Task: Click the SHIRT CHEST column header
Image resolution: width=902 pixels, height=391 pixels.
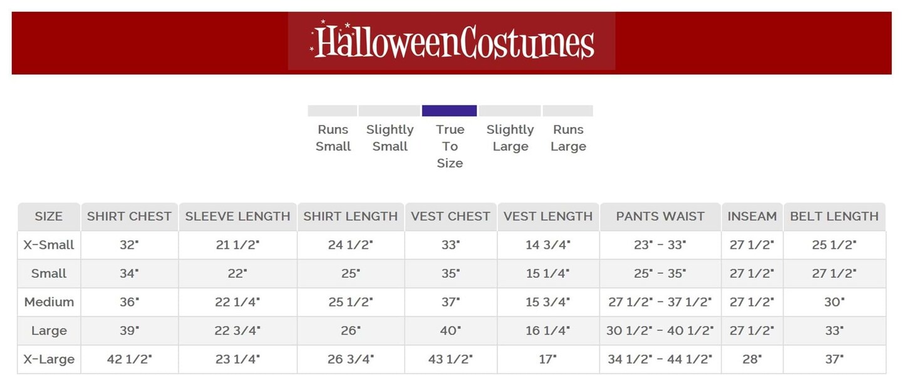Action: (129, 216)
